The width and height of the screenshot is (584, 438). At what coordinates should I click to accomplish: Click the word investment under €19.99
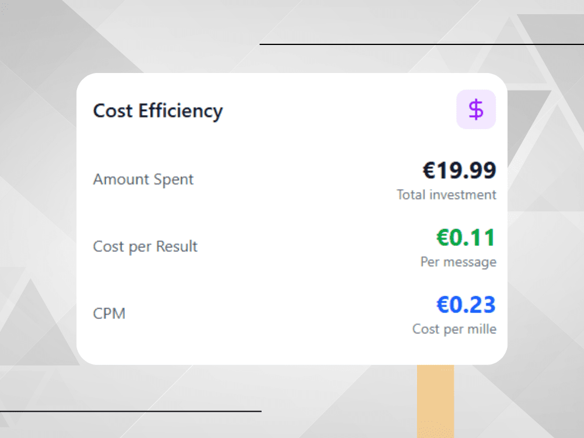(x=464, y=194)
